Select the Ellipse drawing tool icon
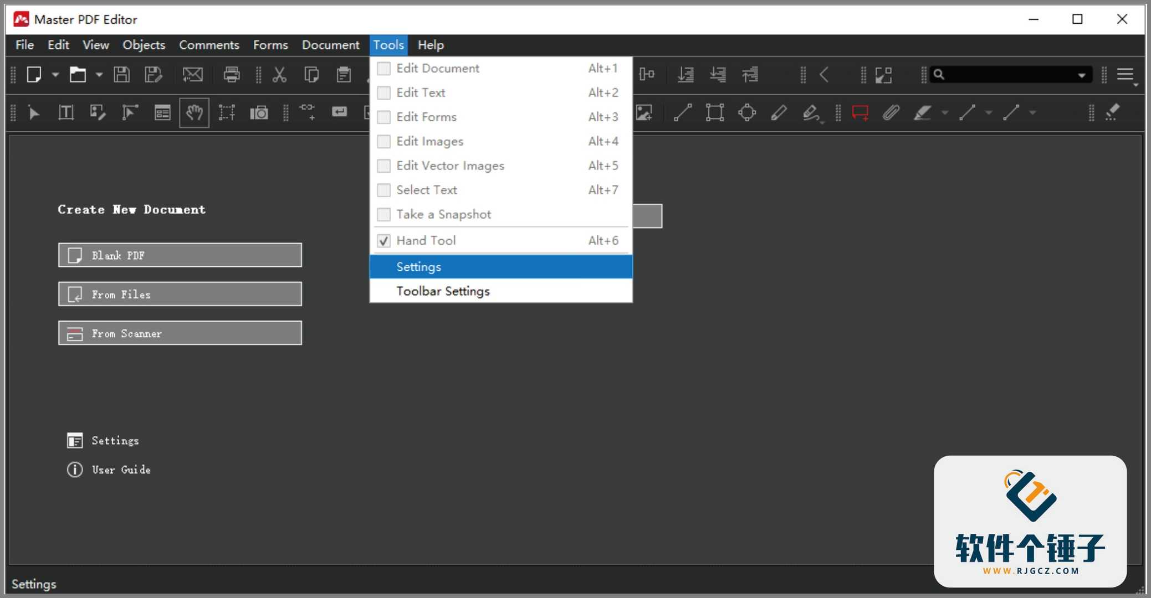The width and height of the screenshot is (1151, 598). coord(747,113)
